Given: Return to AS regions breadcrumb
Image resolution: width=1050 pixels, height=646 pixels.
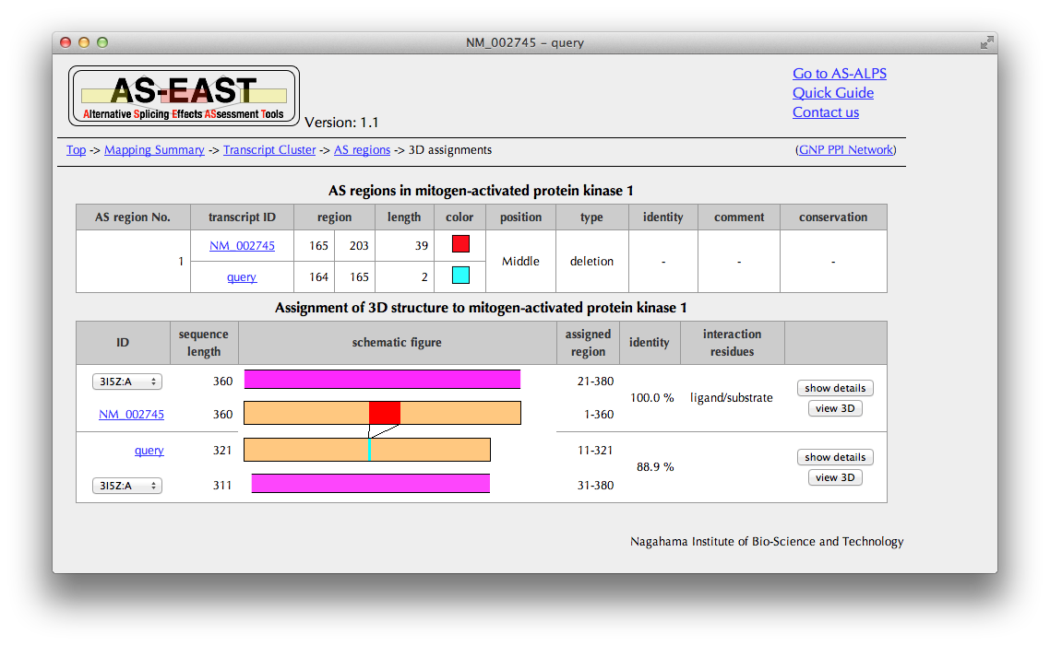Looking at the screenshot, I should pos(362,150).
